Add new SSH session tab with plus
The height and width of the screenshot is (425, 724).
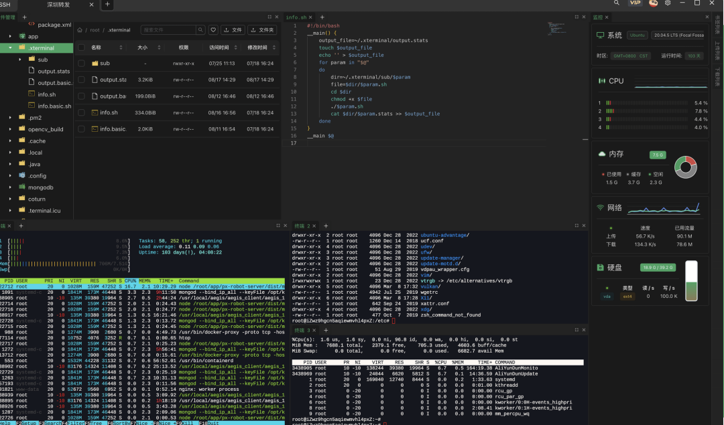point(107,4)
